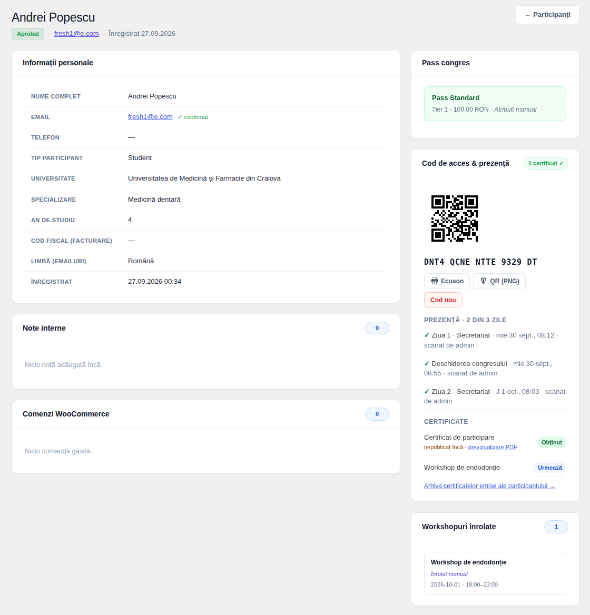Image resolution: width=590 pixels, height=615 pixels.
Task: Click the Comenzi WooCommerce count badge
Action: point(377,414)
